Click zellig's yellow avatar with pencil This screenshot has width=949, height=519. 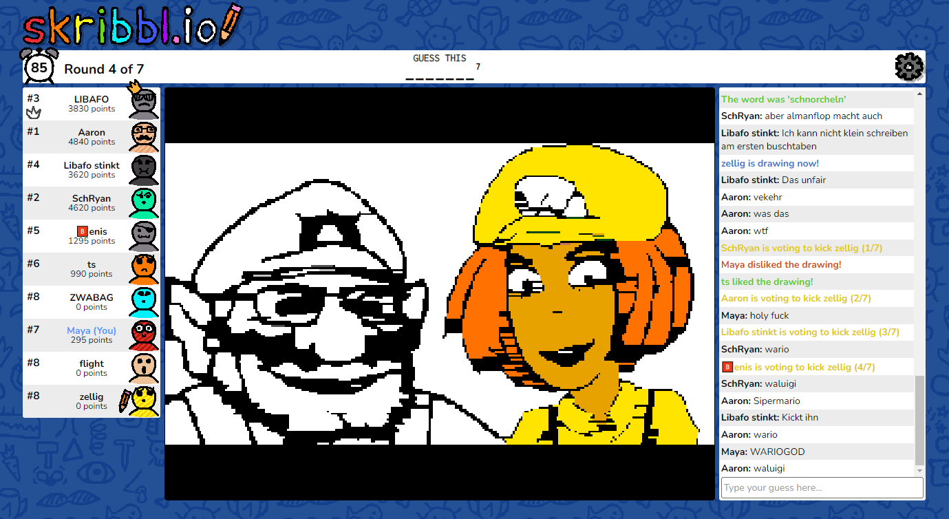(x=142, y=401)
